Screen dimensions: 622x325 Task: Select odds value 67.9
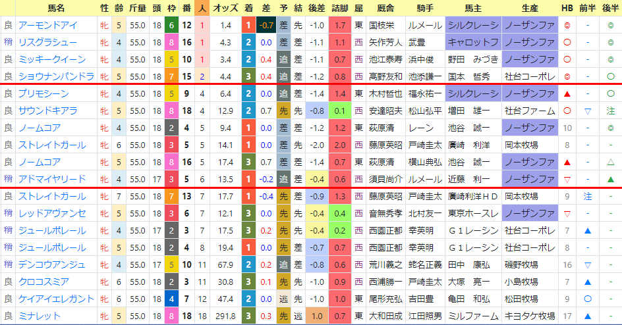(226, 265)
